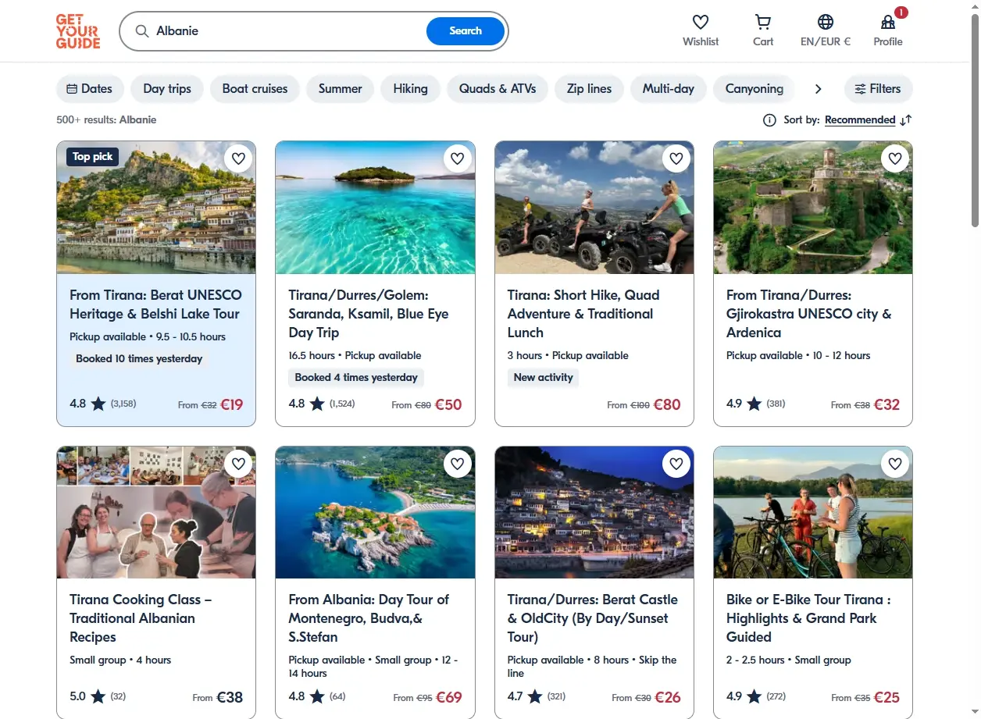Viewport: 981px width, 719px height.
Task: Select the Quads & ATVs filter chip
Action: pyautogui.click(x=498, y=89)
